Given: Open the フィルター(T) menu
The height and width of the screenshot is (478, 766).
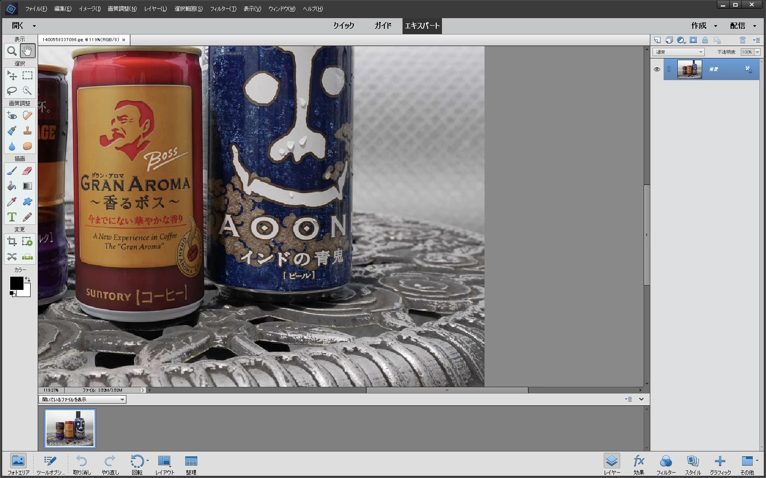Looking at the screenshot, I should [x=223, y=9].
